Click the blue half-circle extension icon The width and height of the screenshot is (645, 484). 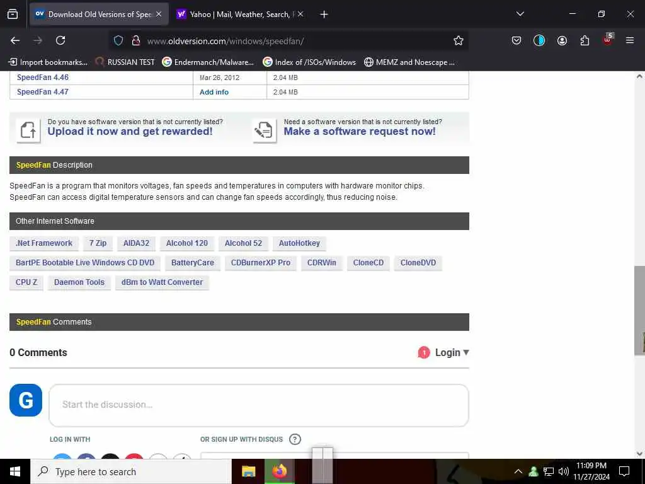pos(539,40)
